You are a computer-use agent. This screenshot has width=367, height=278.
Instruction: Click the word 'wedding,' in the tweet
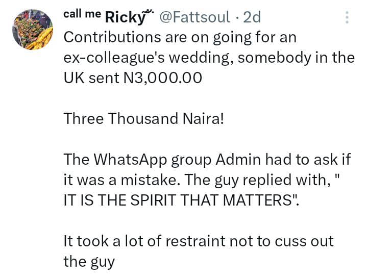(x=201, y=58)
